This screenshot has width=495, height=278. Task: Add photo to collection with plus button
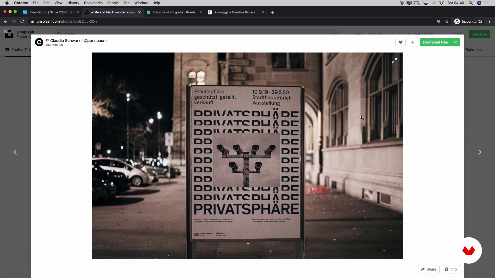(413, 42)
